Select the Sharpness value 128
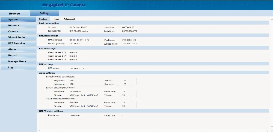This screenshot has height=132, width=273. pyautogui.click(x=124, y=84)
